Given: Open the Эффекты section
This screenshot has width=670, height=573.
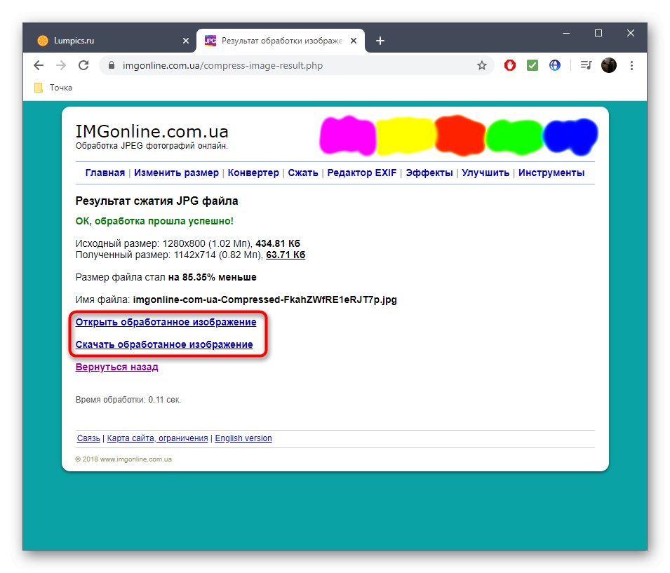Looking at the screenshot, I should pos(429,172).
